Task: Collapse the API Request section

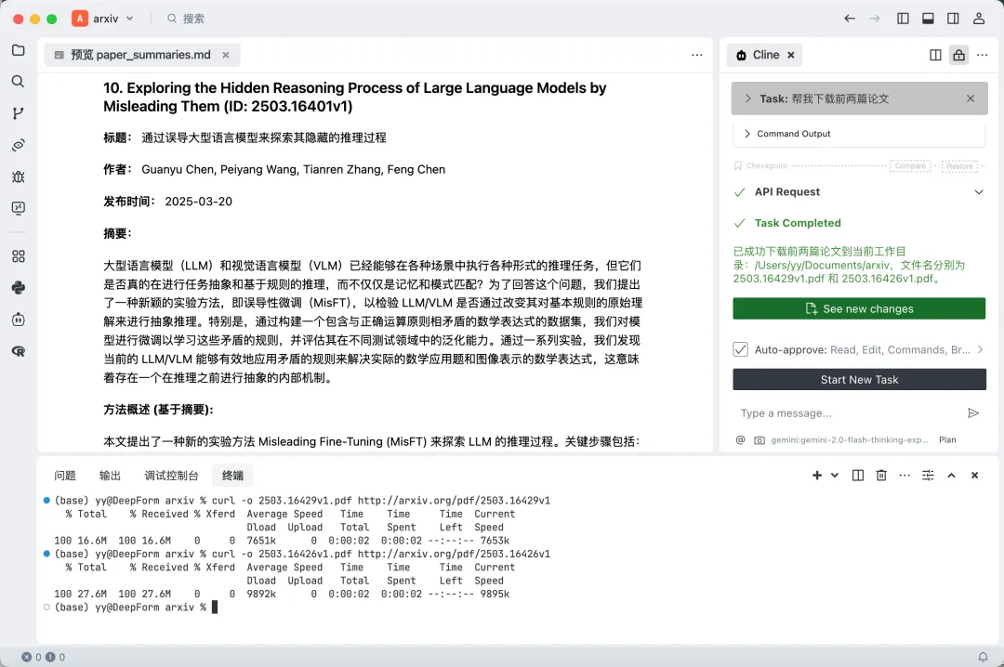Action: click(978, 191)
